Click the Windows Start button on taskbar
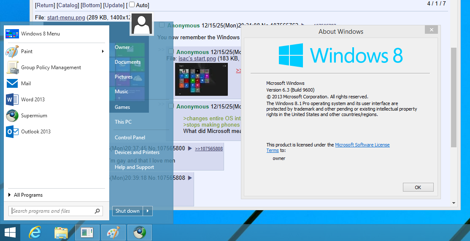The image size is (470, 241). tap(10, 233)
